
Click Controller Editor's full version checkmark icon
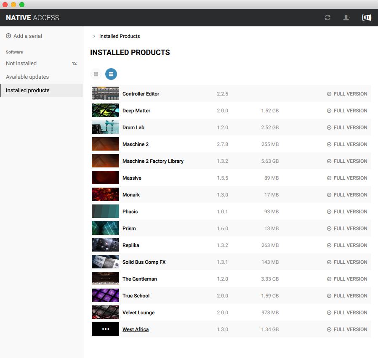pos(329,94)
